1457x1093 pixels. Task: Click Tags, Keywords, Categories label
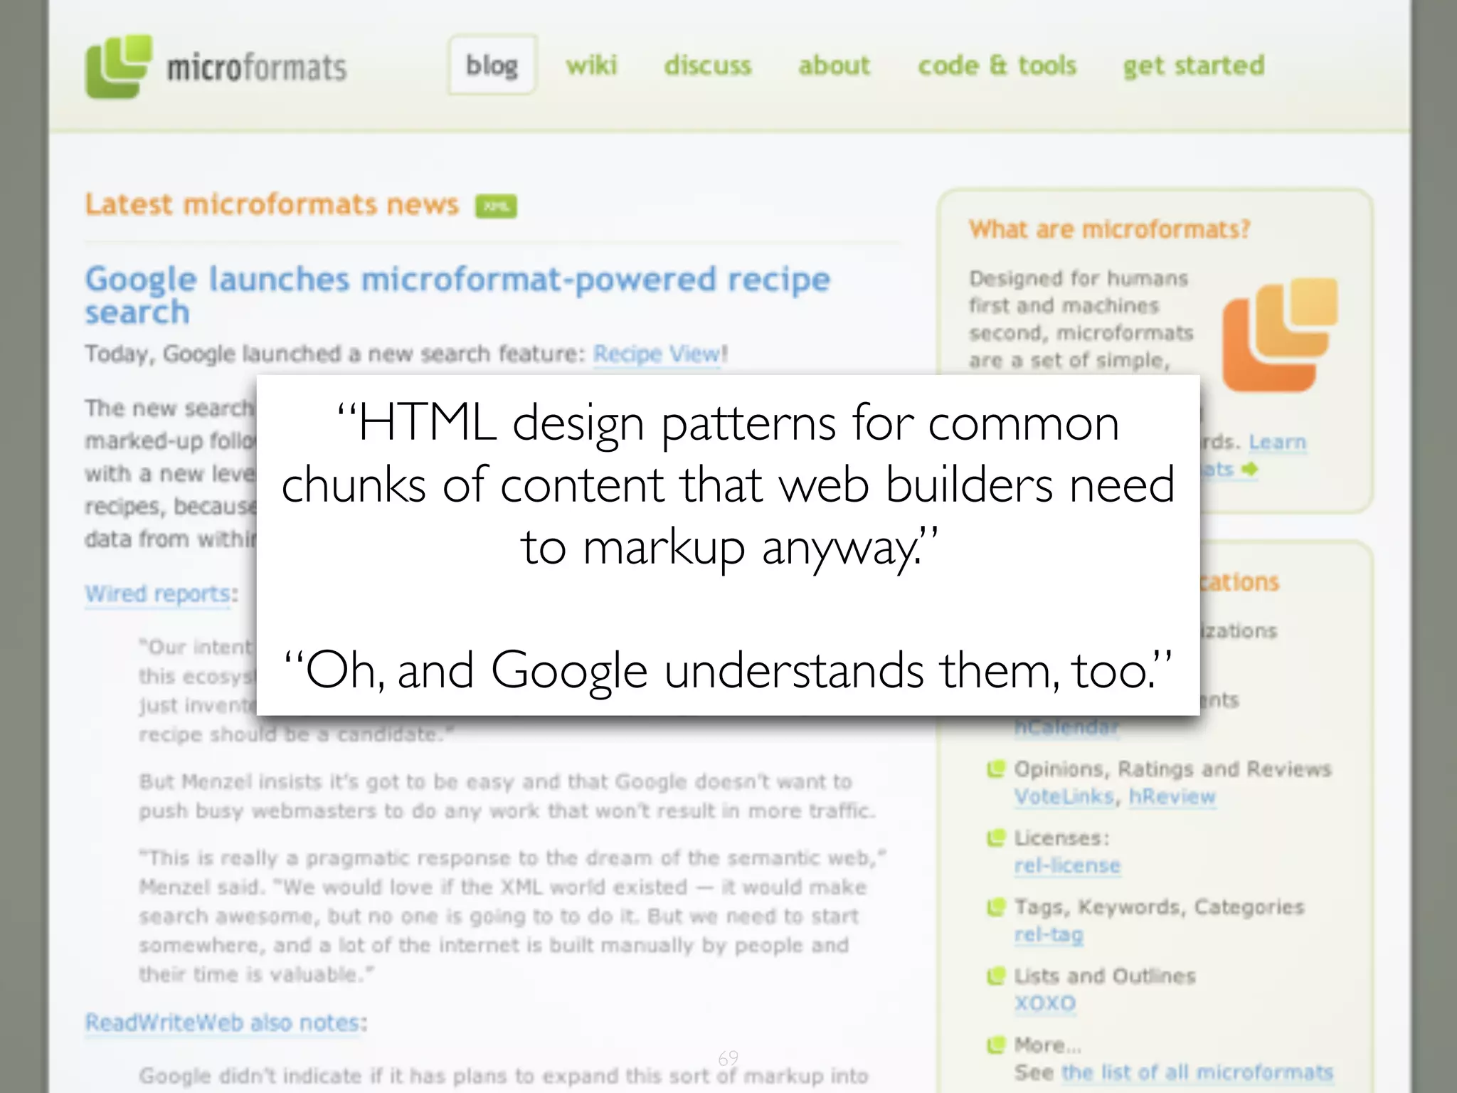point(1159,907)
